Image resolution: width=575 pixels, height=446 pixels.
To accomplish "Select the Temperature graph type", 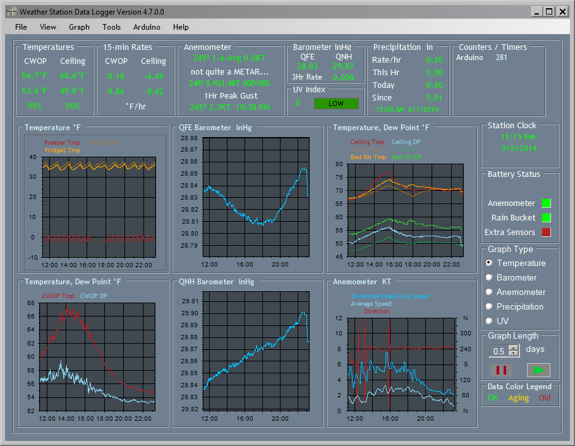I will pos(488,263).
